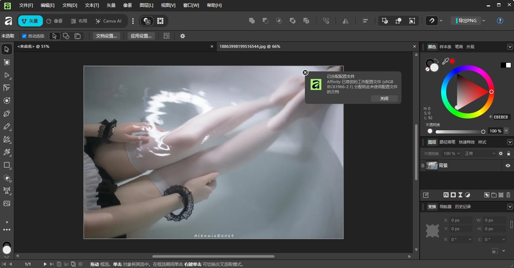Viewport: 514px width, 268px height.
Task: Click the Flip Horizontal icon
Action: click(x=346, y=21)
